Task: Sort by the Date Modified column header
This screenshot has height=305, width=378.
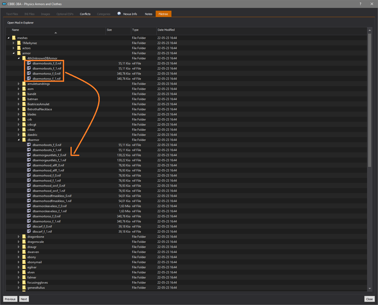Action: point(261,31)
